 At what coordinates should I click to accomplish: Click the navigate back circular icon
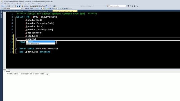point(3,6)
